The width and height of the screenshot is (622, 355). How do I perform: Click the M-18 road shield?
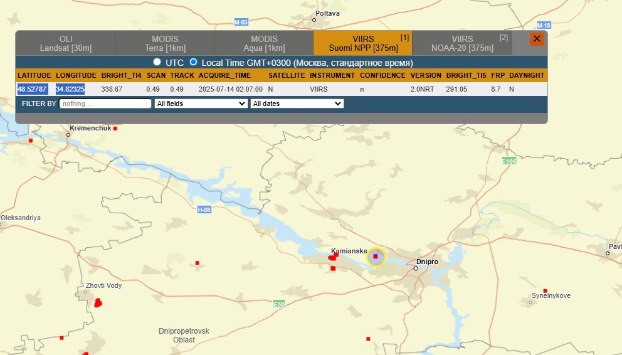tap(544, 25)
